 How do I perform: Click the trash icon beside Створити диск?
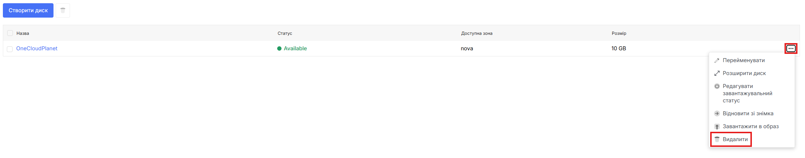(63, 10)
